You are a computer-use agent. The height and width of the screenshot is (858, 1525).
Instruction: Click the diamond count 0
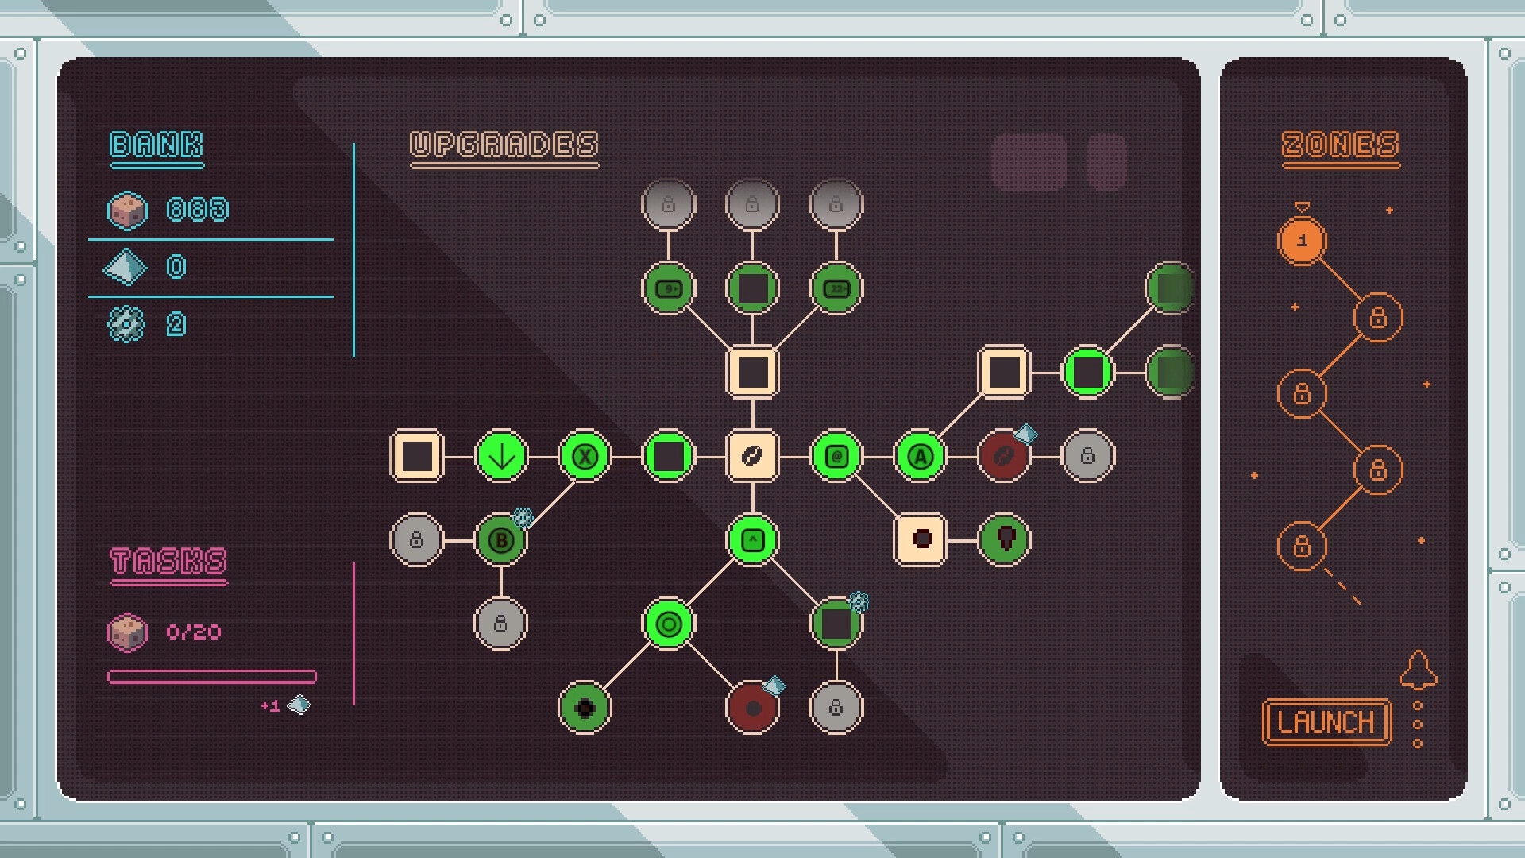click(176, 267)
